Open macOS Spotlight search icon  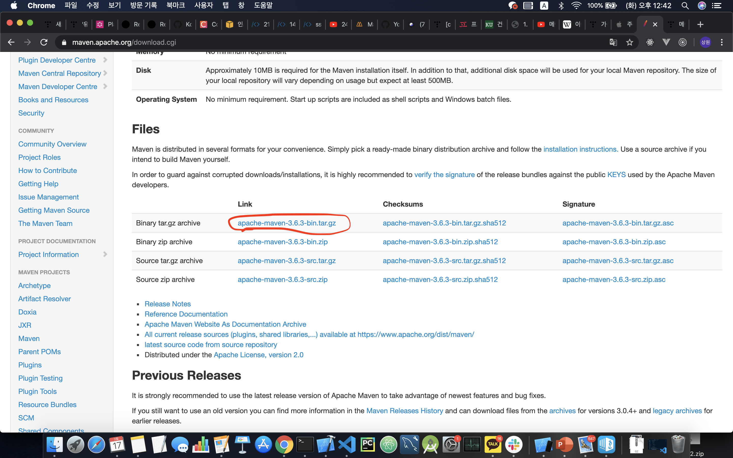[x=685, y=5]
